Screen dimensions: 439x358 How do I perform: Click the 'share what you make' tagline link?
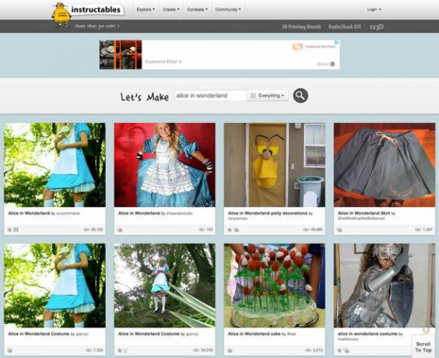[x=97, y=26]
